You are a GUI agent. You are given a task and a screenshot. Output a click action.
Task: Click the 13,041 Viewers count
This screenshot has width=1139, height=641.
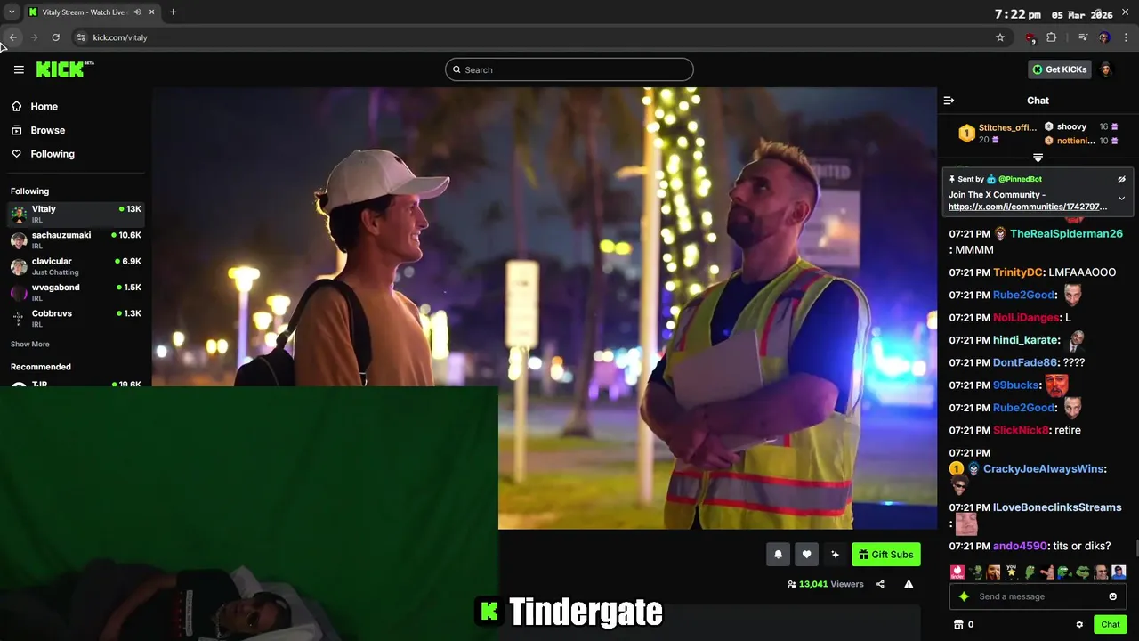(825, 584)
